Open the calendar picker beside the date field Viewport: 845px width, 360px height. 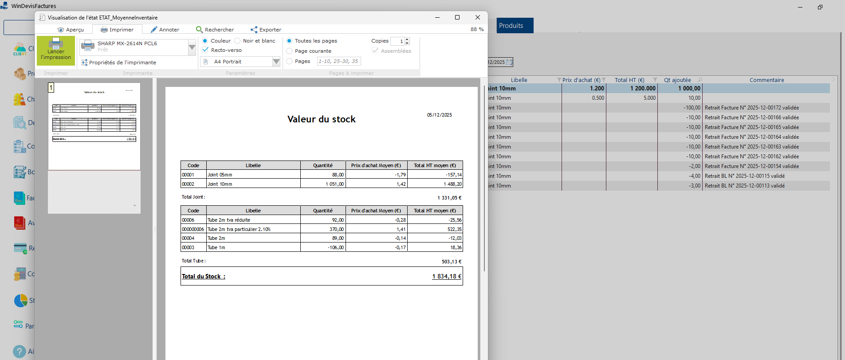point(509,62)
